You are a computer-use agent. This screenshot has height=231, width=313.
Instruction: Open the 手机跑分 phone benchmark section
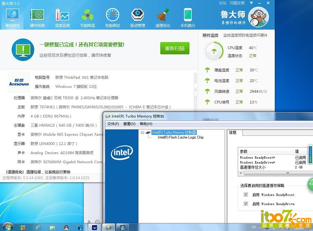point(188,18)
